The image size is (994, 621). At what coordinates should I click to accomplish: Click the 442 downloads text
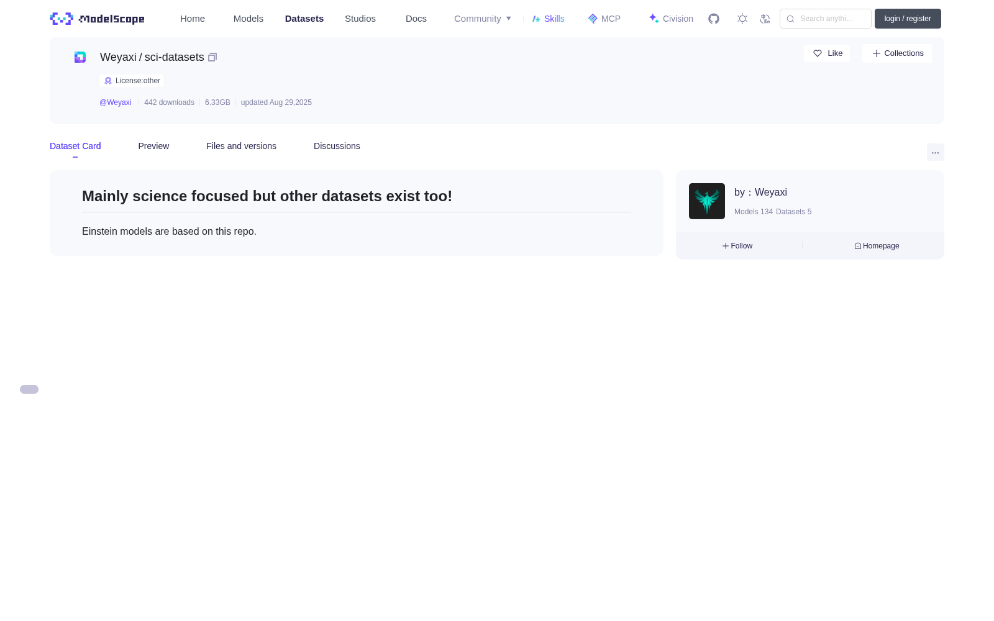point(169,102)
